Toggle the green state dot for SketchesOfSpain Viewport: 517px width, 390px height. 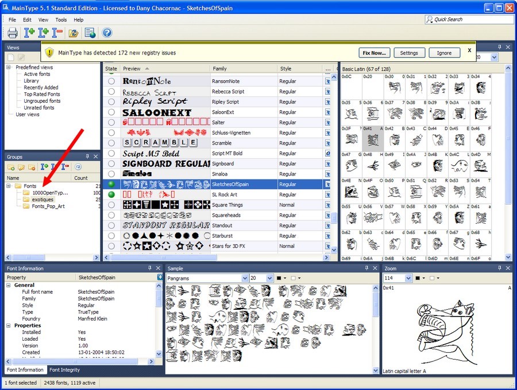click(x=111, y=184)
